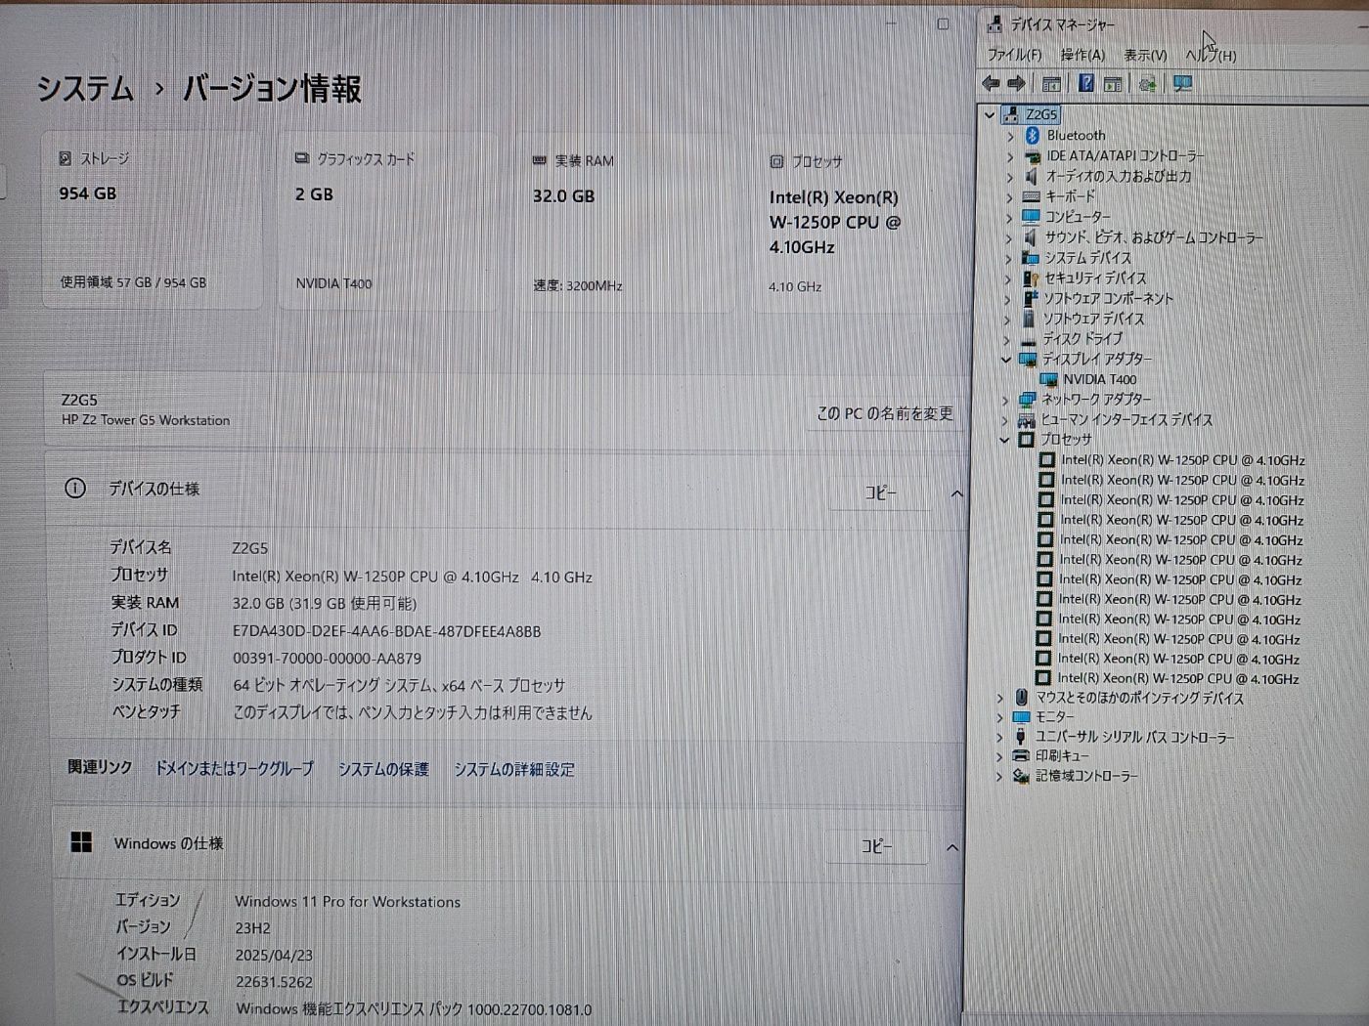Screen dimensions: 1369x1026
Task: Click the プロセッサ processor icon
Action: pyautogui.click(x=776, y=161)
